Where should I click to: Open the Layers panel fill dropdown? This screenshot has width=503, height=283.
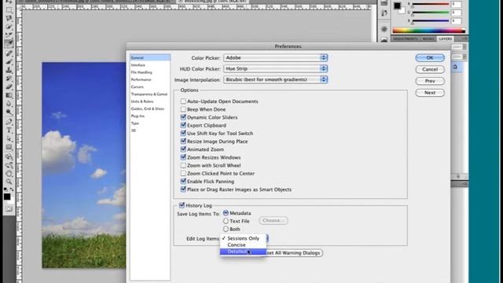464,57
